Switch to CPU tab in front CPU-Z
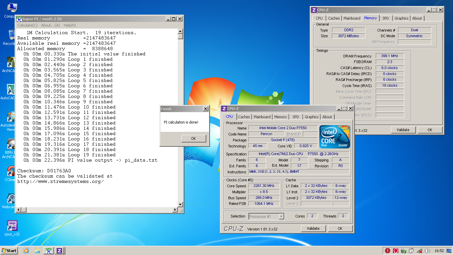 (229, 117)
